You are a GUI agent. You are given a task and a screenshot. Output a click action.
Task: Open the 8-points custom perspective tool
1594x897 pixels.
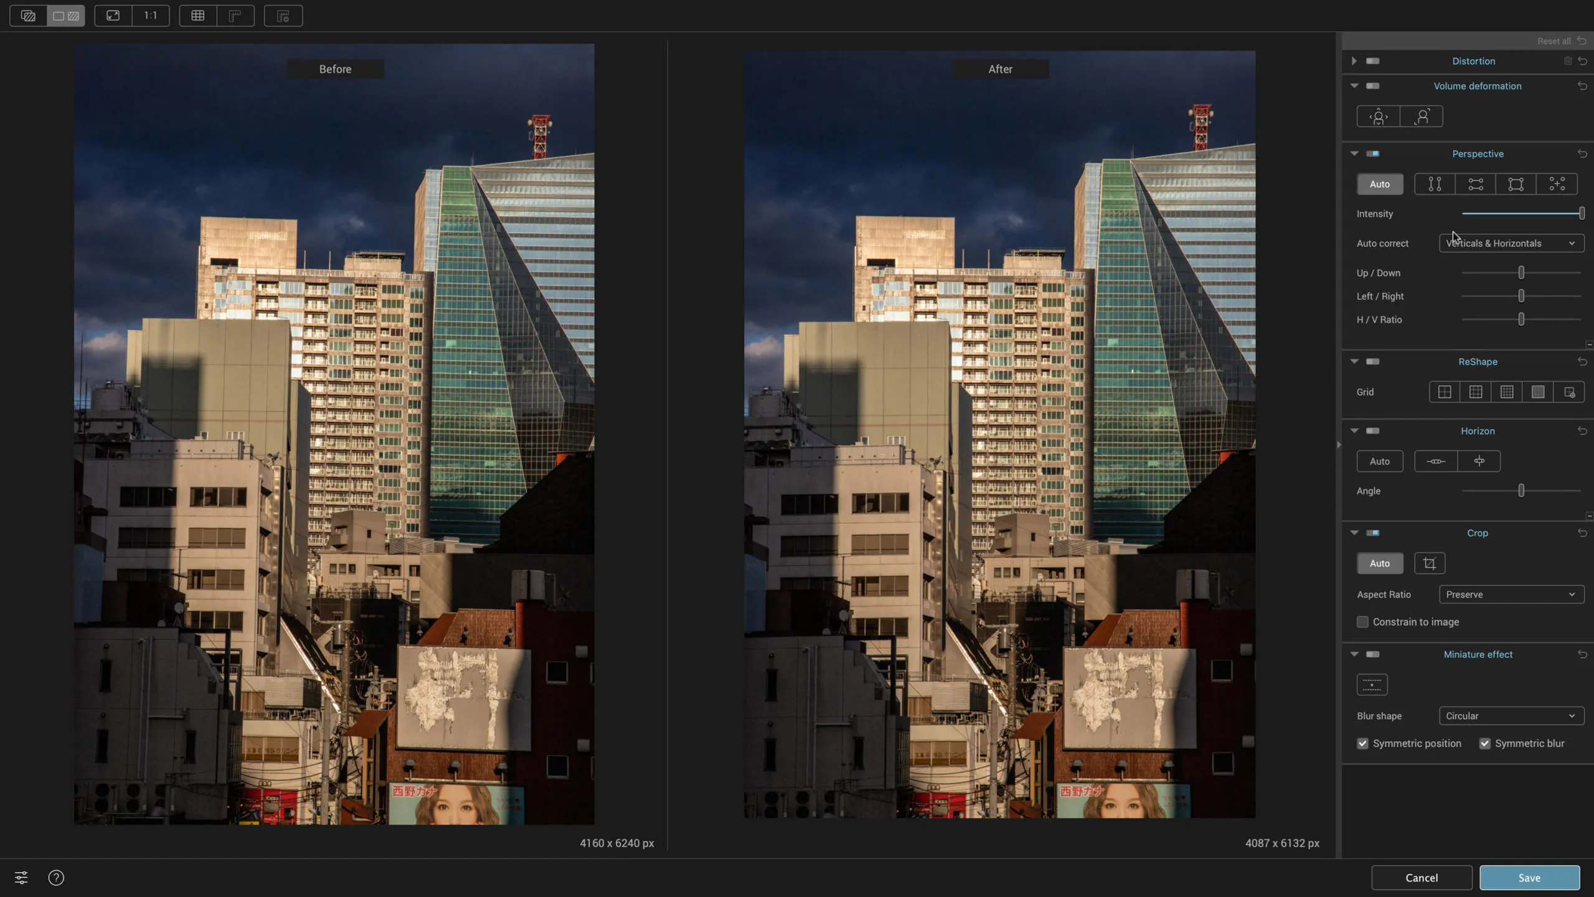1557,184
